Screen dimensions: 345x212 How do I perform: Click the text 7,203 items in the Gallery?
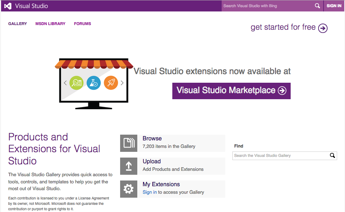coord(169,146)
